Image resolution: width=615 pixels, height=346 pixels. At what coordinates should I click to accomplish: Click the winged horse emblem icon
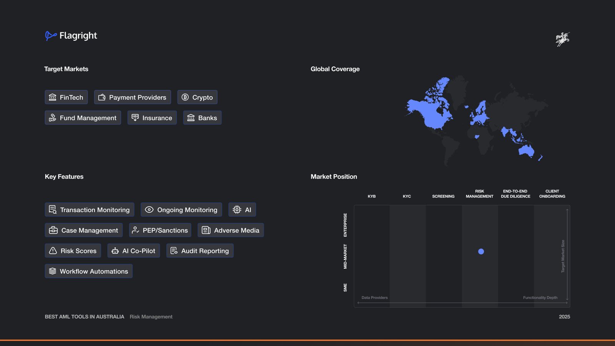[x=563, y=39]
